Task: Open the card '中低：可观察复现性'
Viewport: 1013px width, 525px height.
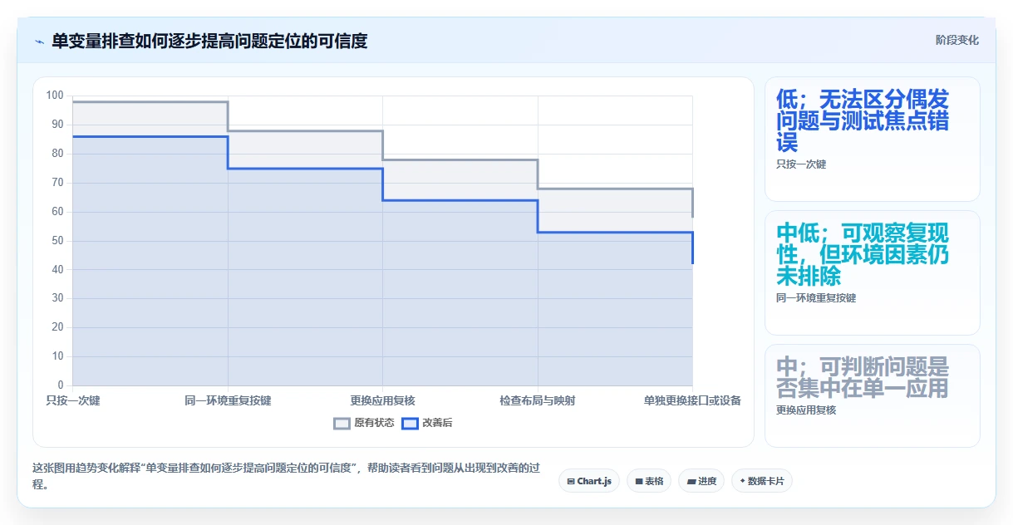Action: coord(873,272)
